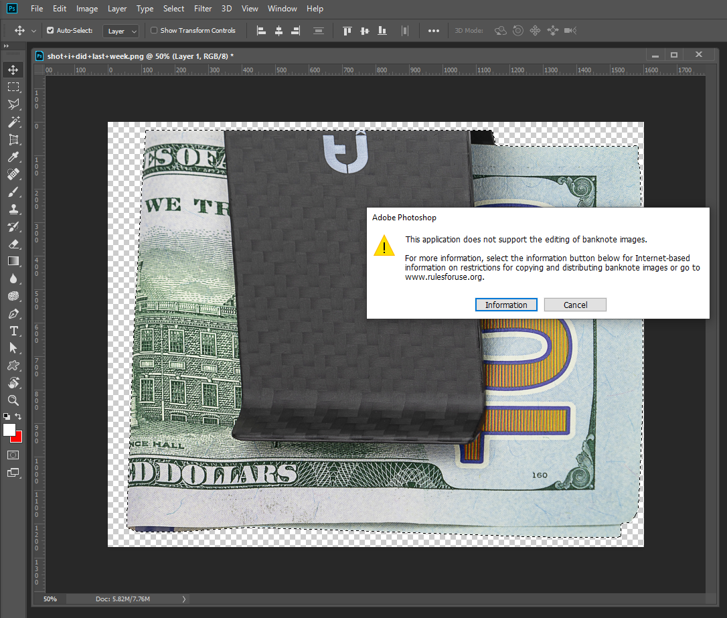The width and height of the screenshot is (727, 618).
Task: Open extra align options via ellipsis menu
Action: coord(433,30)
